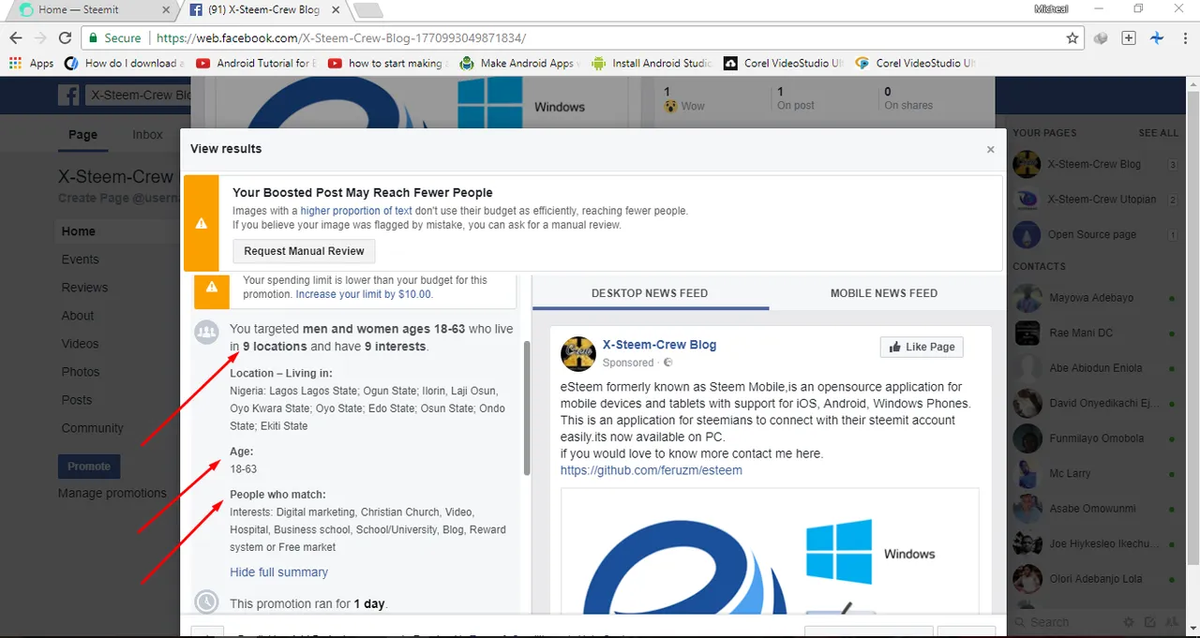Click the browser address bar URL
This screenshot has width=1200, height=638.
[341, 38]
